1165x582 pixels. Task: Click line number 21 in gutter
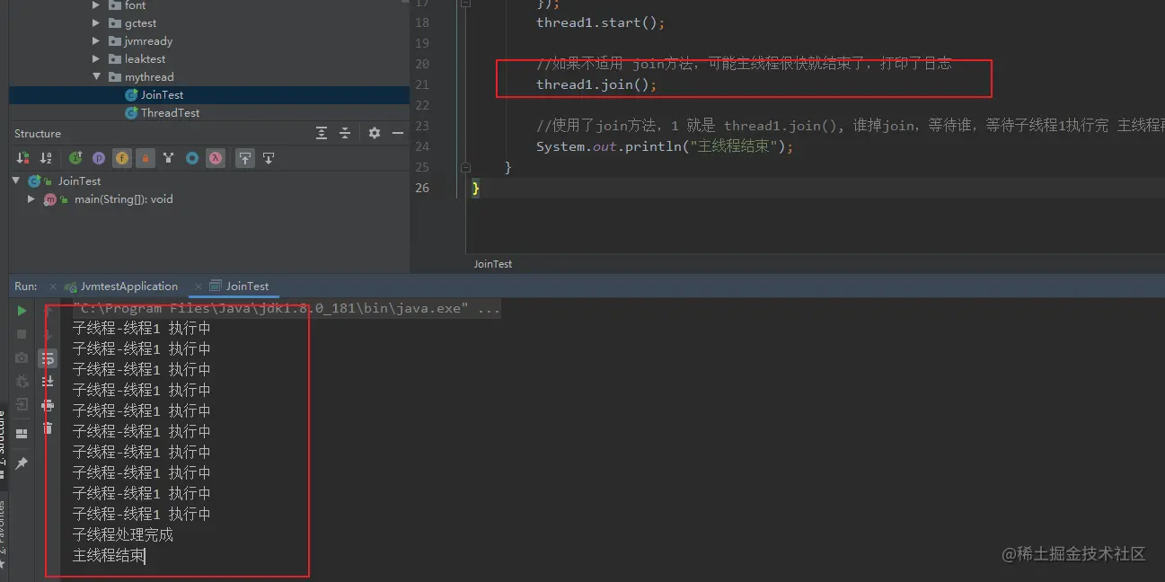(422, 84)
